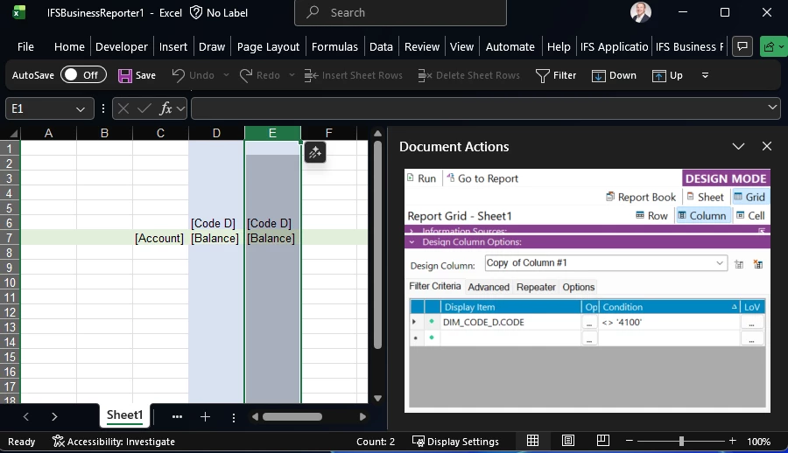Open the Page Layout ribbon tab

point(268,46)
